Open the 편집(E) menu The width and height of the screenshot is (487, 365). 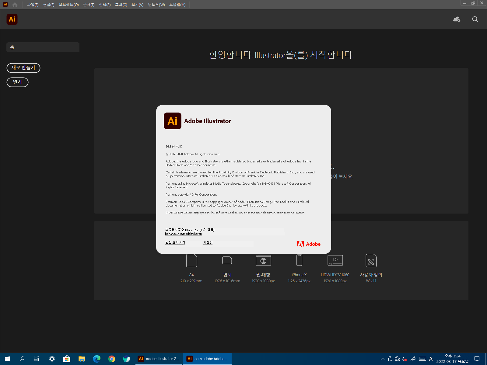click(x=49, y=5)
